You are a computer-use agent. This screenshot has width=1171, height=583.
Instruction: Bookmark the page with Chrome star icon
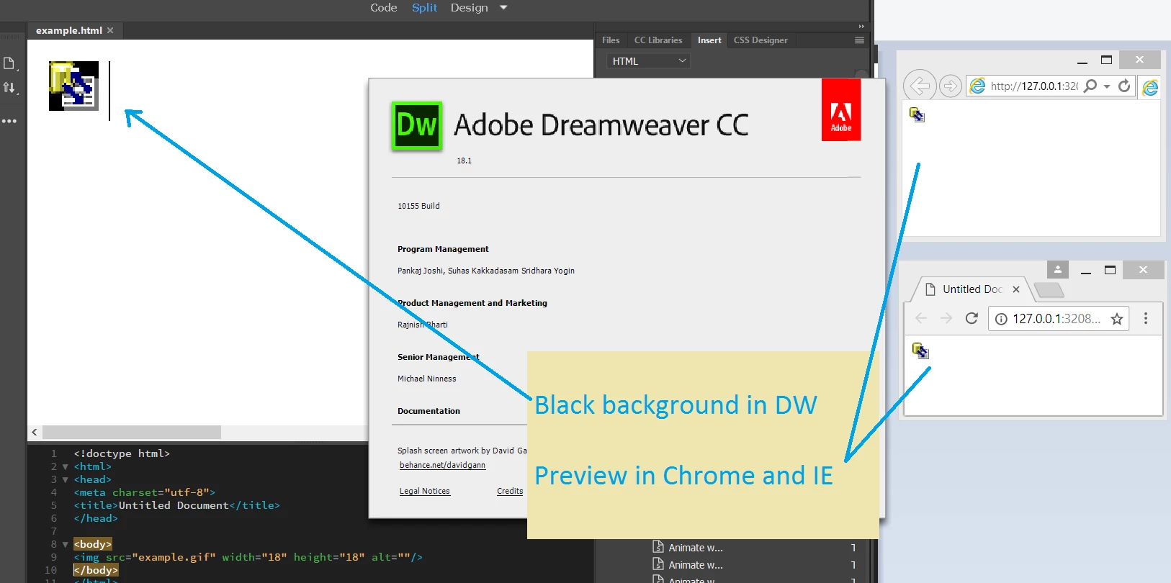pyautogui.click(x=1117, y=319)
